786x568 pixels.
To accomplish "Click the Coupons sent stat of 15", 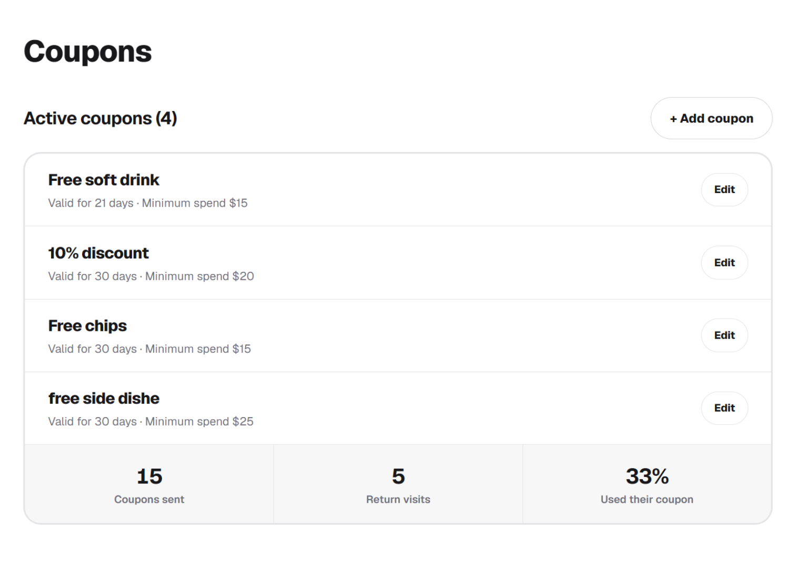I will click(149, 484).
